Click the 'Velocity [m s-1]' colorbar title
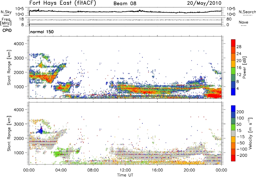Image resolution: width=256 pixels, height=177 pixels. (x=250, y=133)
